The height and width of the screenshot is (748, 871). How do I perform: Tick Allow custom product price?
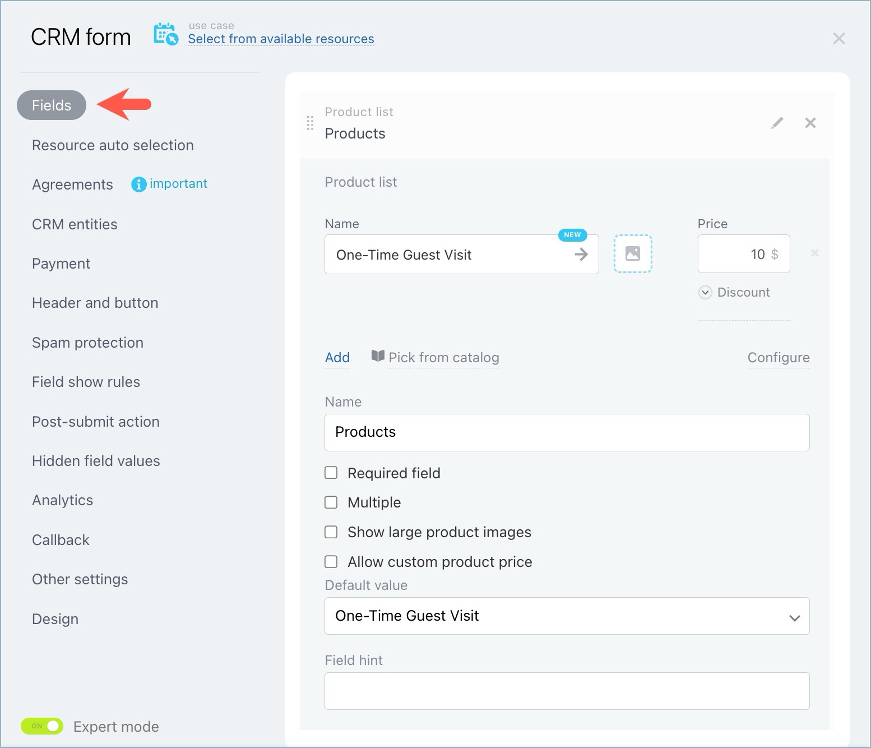pyautogui.click(x=331, y=561)
